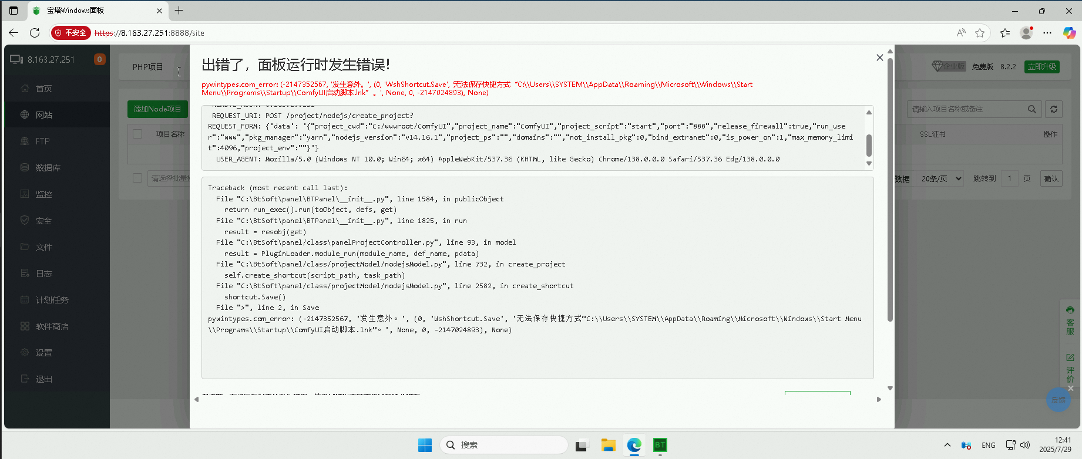1082x459 pixels.
Task: Close the panel error dialog
Action: (x=879, y=58)
